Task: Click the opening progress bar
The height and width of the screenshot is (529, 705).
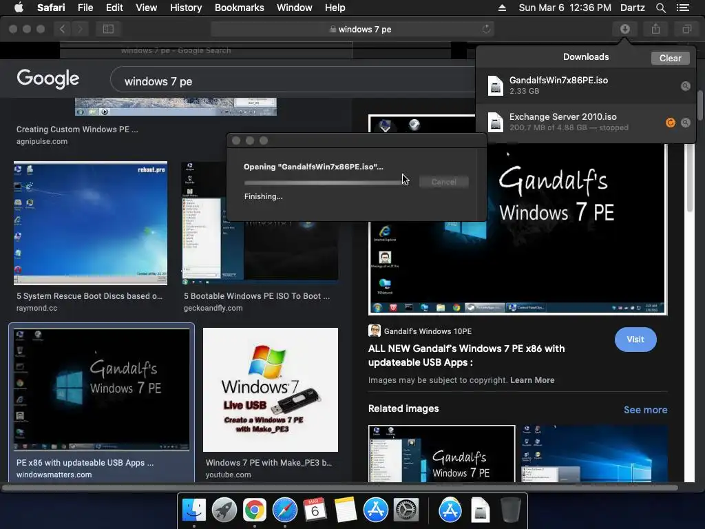Action: (325, 183)
